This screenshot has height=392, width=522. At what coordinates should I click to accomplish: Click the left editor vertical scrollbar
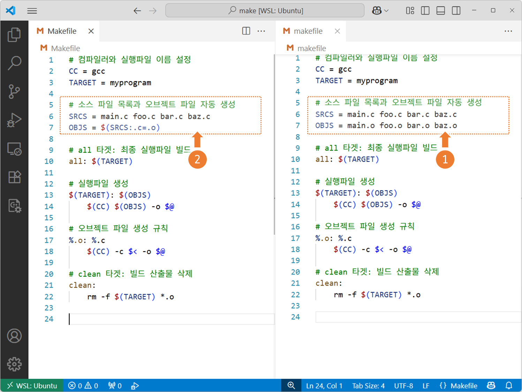click(274, 145)
